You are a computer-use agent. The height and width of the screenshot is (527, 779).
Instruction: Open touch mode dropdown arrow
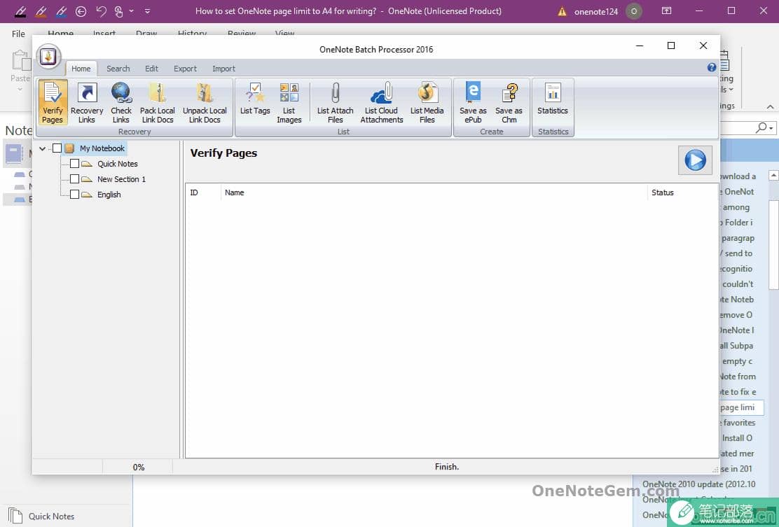[x=131, y=10]
